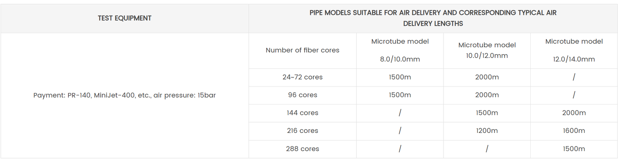Click Microtube model 8.0/10.0mm column header
Screen dimensions: 618x159
pyautogui.click(x=400, y=50)
